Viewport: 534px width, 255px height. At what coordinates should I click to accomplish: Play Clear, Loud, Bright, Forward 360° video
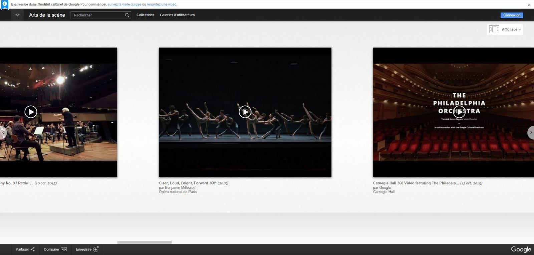[x=245, y=112]
